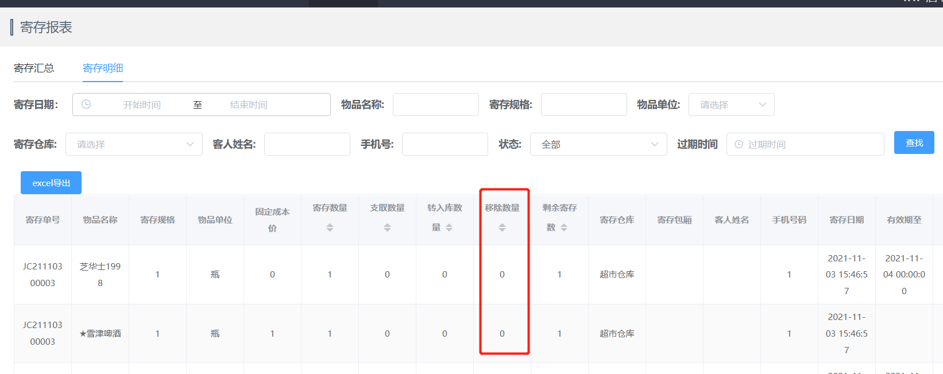Screen dimensions: 943x374
Task: Click the 有效期至 column header
Action: pos(904,219)
